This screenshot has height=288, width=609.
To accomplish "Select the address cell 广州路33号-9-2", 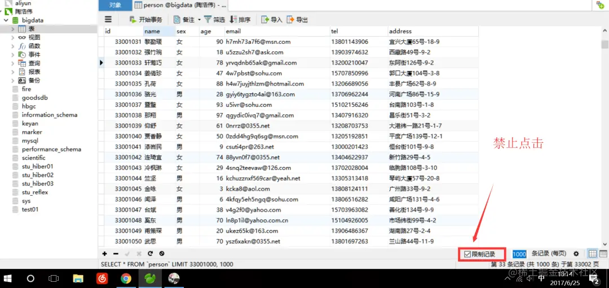I will [433, 189].
